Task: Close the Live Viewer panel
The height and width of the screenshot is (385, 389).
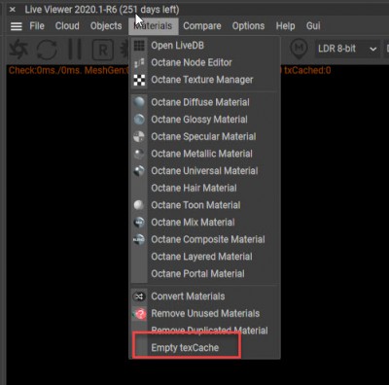Action: (x=13, y=10)
